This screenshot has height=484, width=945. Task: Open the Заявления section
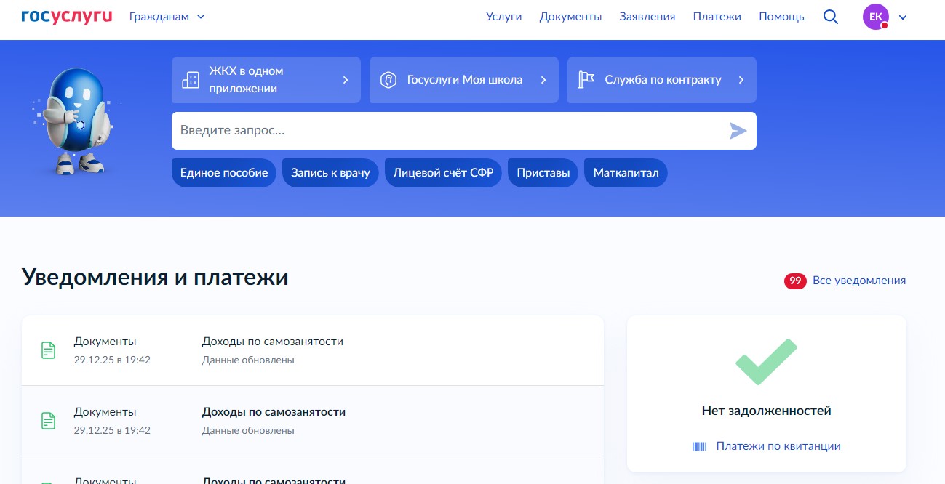click(x=647, y=16)
